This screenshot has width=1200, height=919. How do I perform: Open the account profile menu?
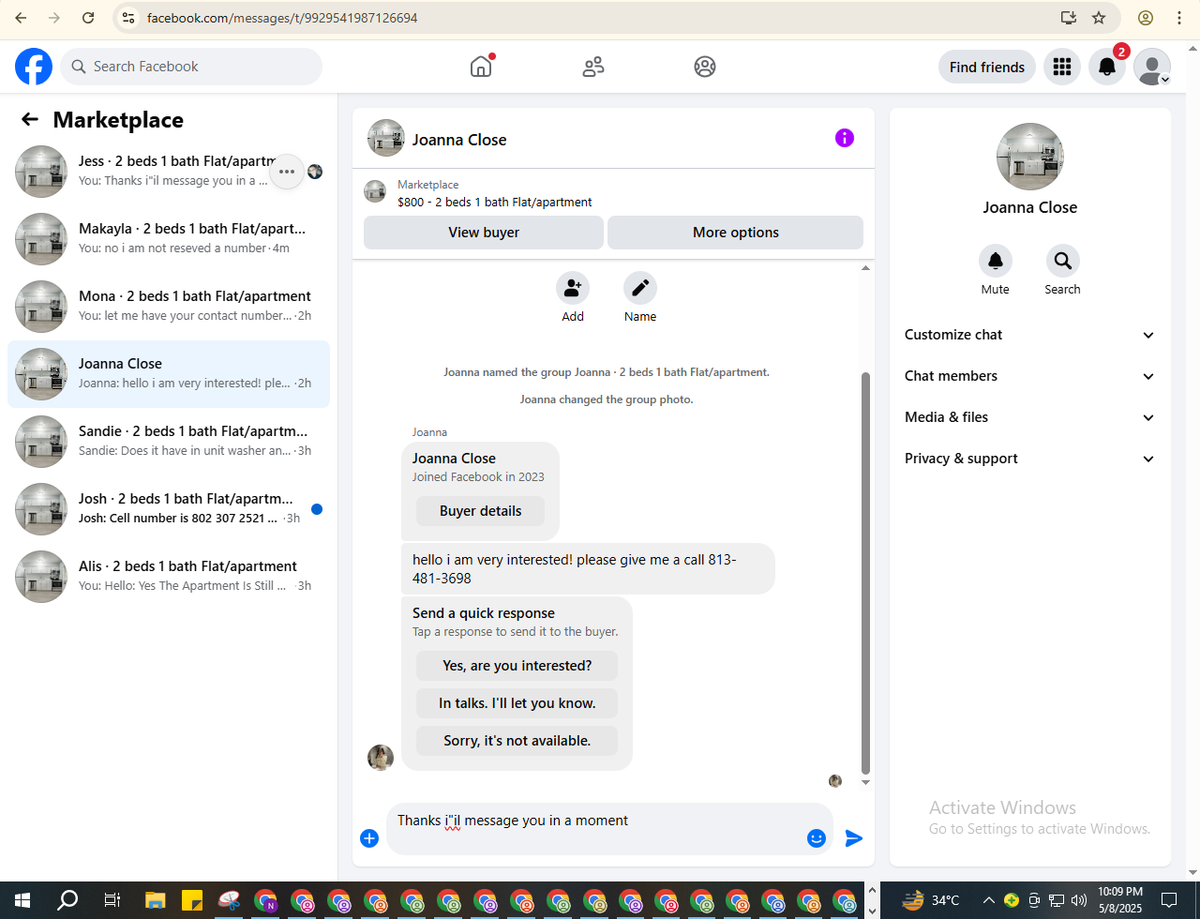[1152, 67]
